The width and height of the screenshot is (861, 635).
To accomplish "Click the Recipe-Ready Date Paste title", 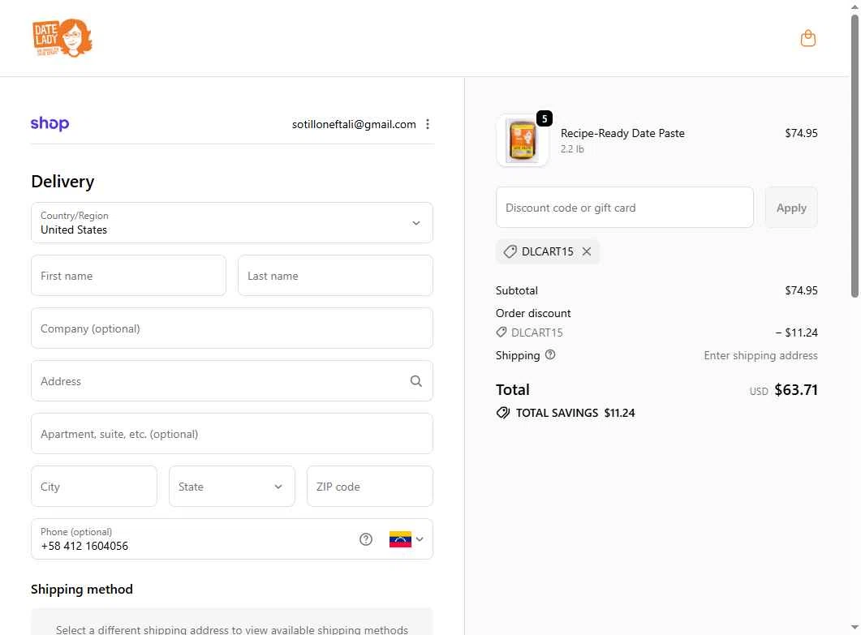I will click(x=622, y=133).
